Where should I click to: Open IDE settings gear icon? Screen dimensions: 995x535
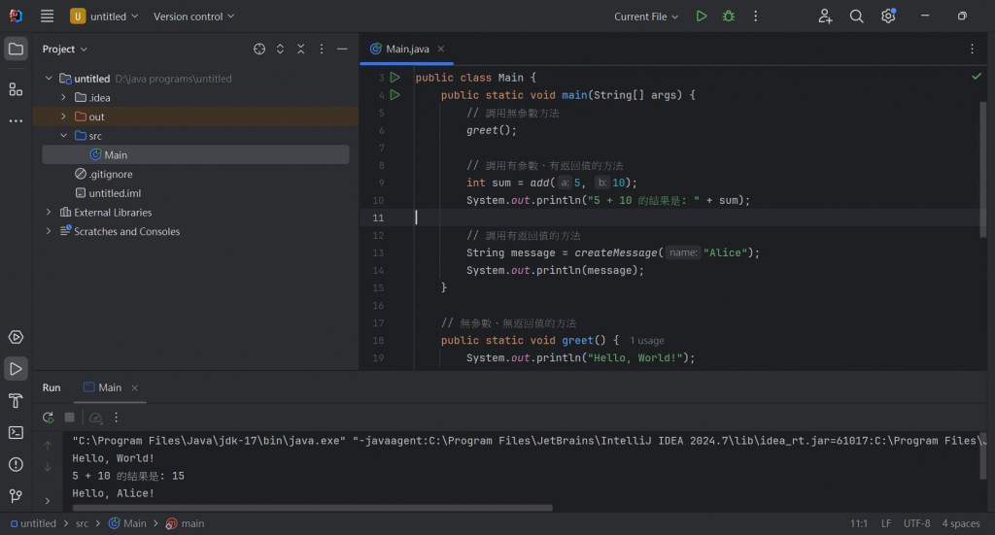click(x=887, y=17)
